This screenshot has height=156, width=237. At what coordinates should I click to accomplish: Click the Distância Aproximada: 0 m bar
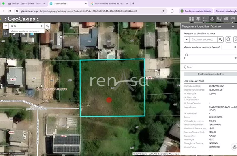point(210,74)
